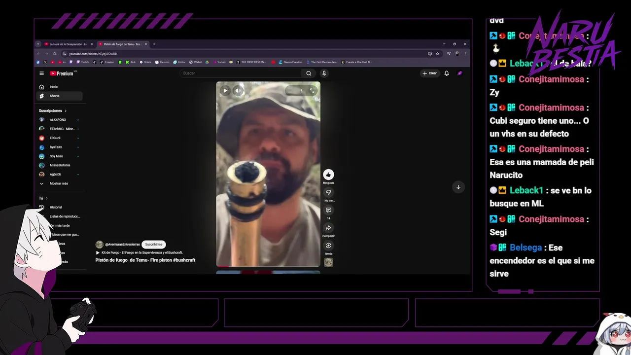631x355 pixels.
Task: Play the Shorts video
Action: [225, 90]
